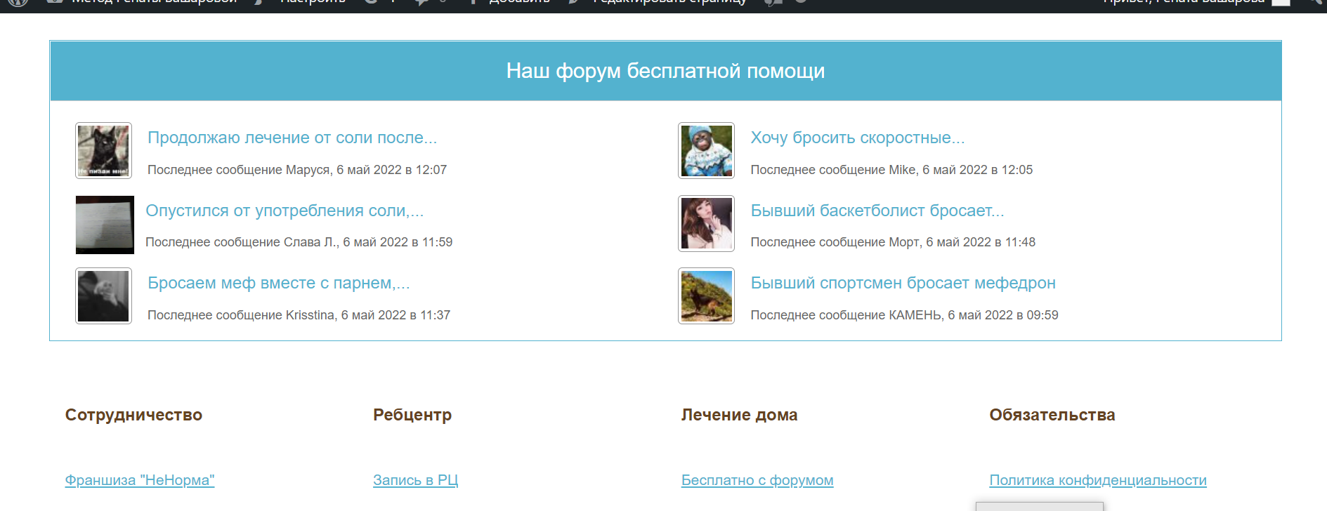Follow the Франшиза "НеНорма" footer link
This screenshot has height=511, width=1327.
tap(140, 480)
